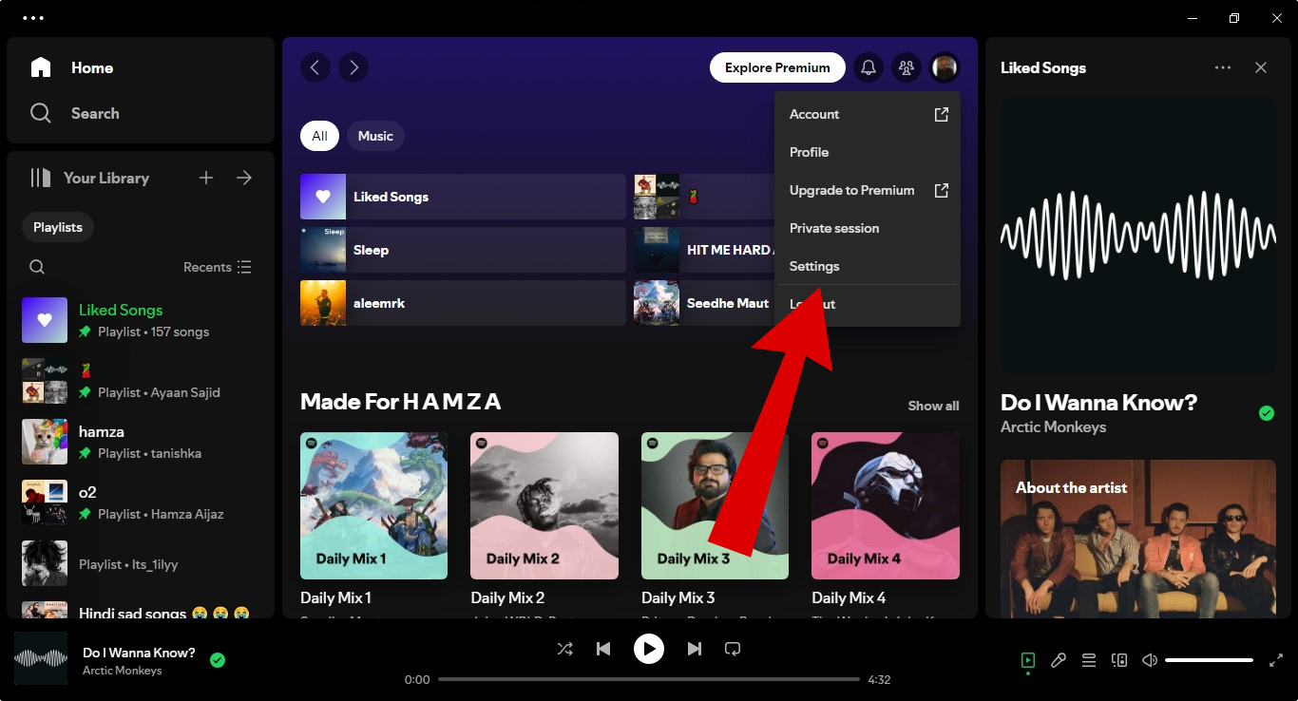Screen dimensions: 1298x701
Task: Click Arctic Monkeys in bottom player bar
Action: coord(123,671)
